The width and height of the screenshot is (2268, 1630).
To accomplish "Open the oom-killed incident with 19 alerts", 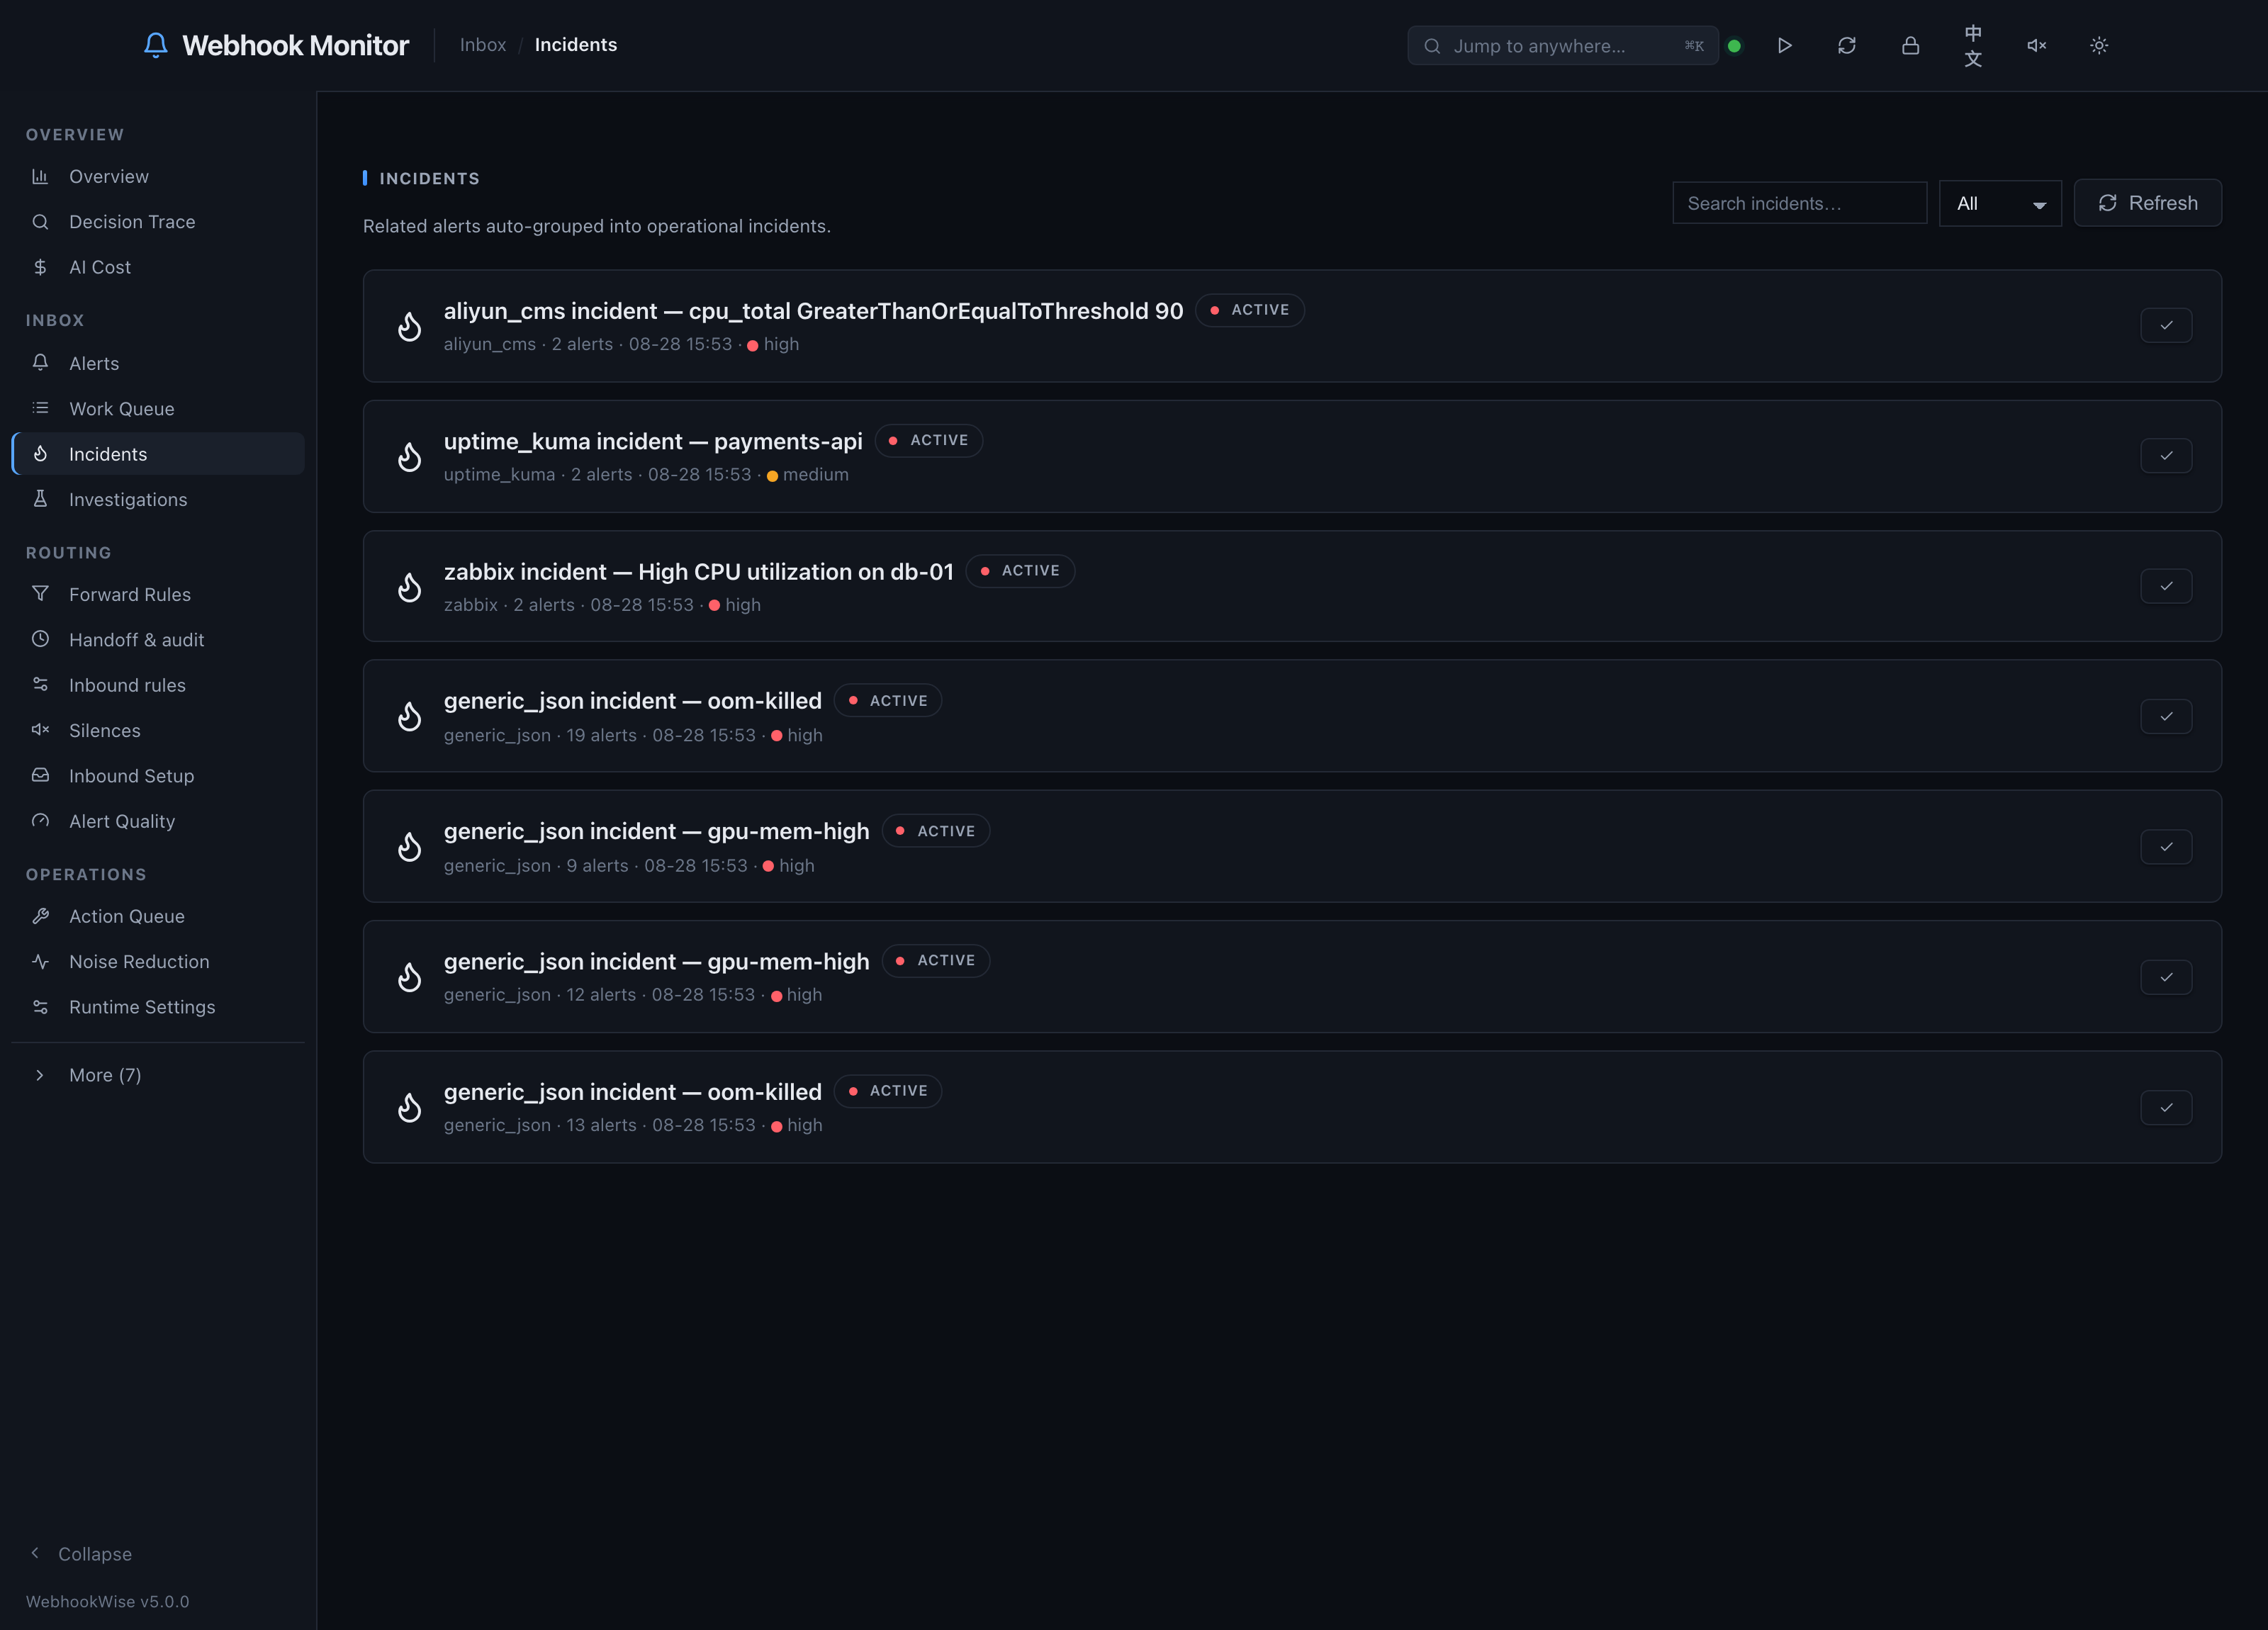I will pos(1292,716).
